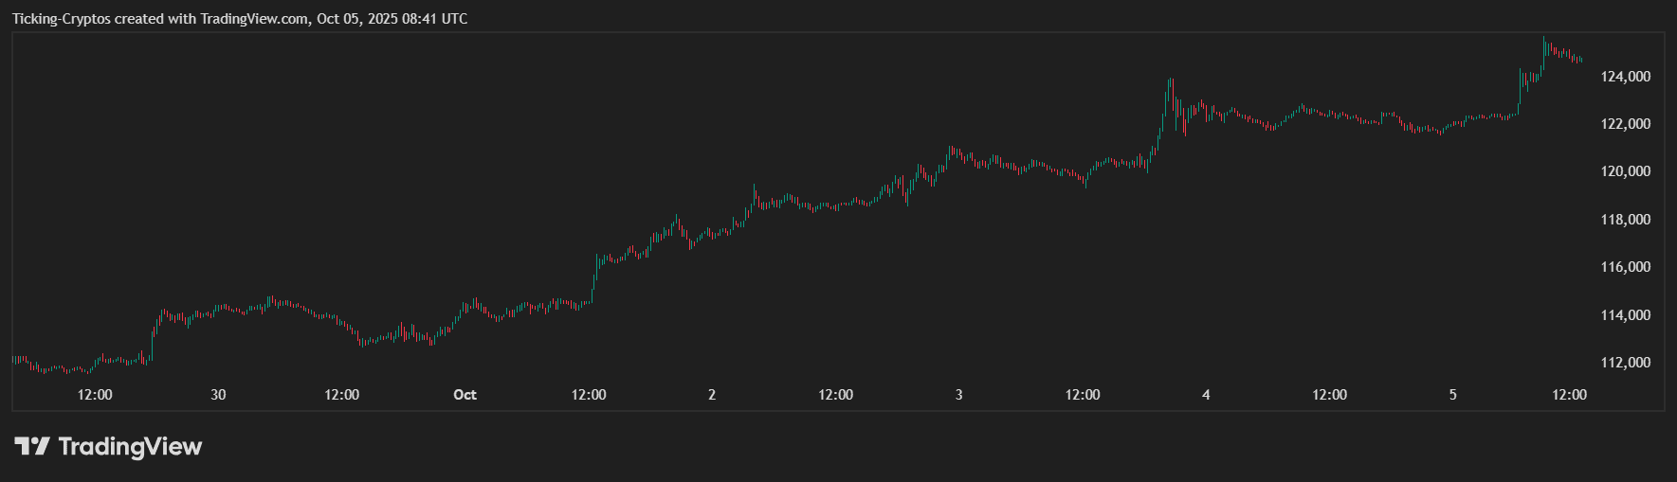The width and height of the screenshot is (1677, 482).
Task: Click the 124,000 price axis label
Action: pyautogui.click(x=1625, y=77)
